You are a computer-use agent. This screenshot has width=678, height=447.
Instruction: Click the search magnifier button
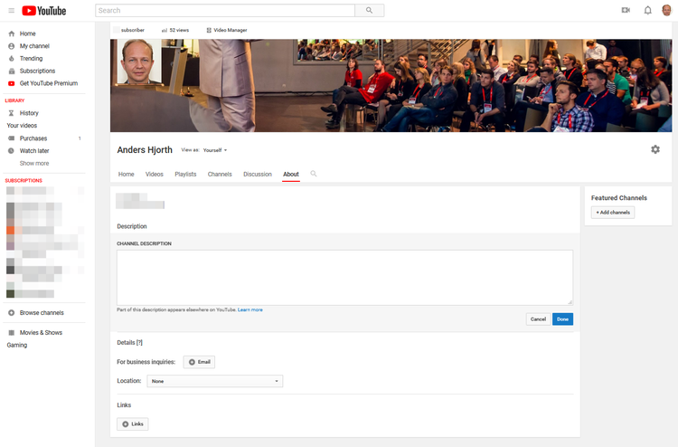[x=369, y=10]
